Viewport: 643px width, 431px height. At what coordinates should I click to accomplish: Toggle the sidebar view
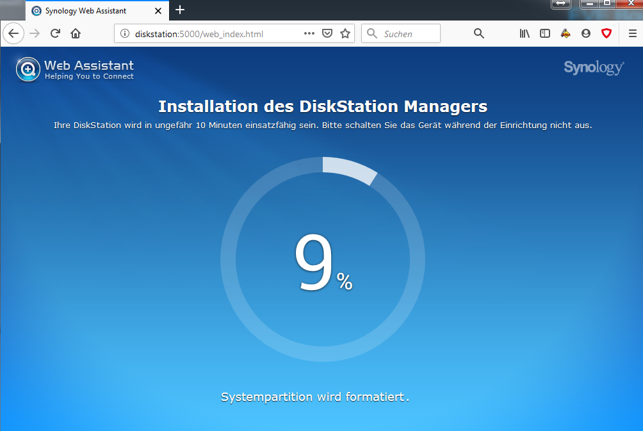[545, 34]
